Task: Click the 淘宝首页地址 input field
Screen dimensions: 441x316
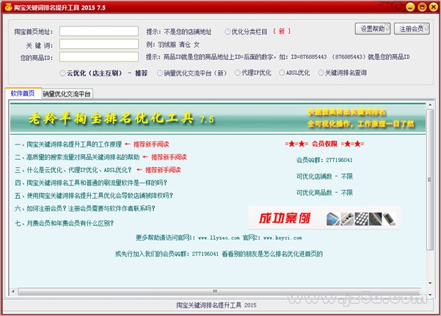Action: click(99, 32)
